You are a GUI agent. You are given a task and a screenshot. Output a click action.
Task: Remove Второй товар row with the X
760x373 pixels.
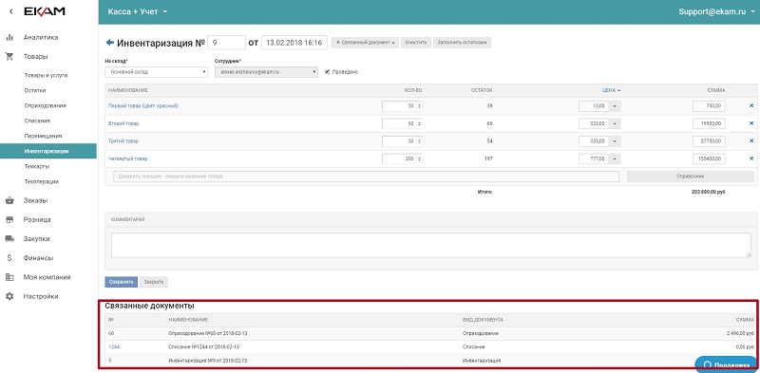tap(751, 123)
